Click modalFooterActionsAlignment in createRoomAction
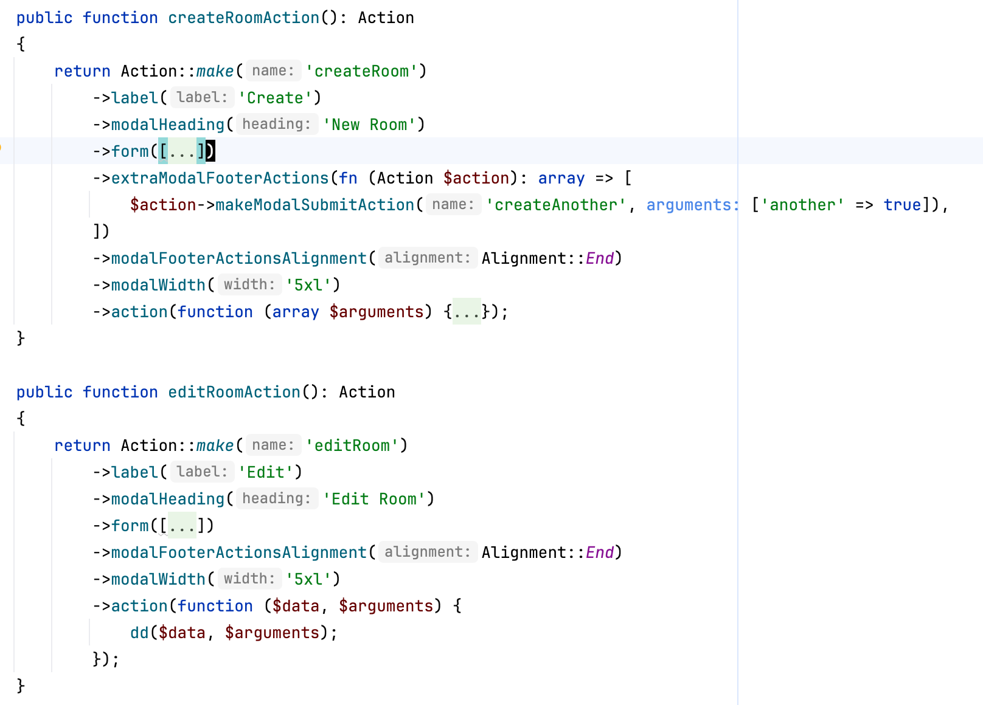 click(x=239, y=258)
